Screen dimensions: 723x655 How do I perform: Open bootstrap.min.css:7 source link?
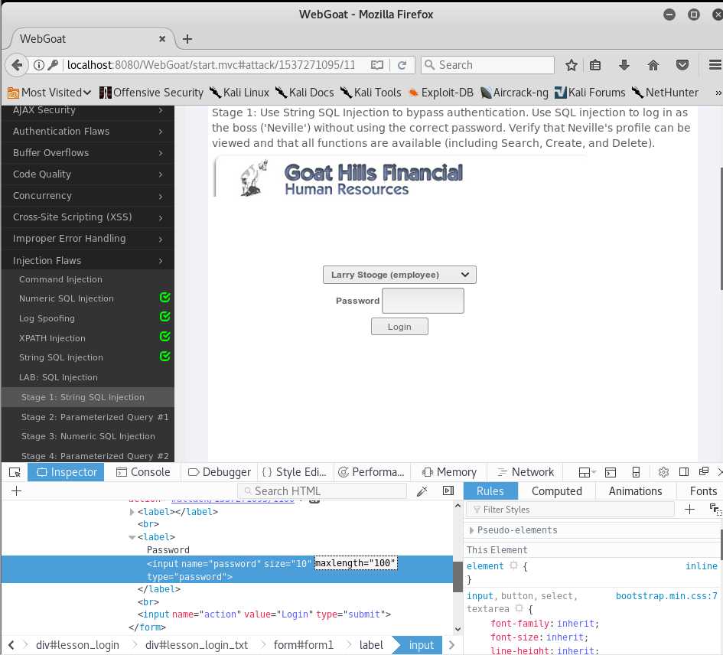point(666,596)
